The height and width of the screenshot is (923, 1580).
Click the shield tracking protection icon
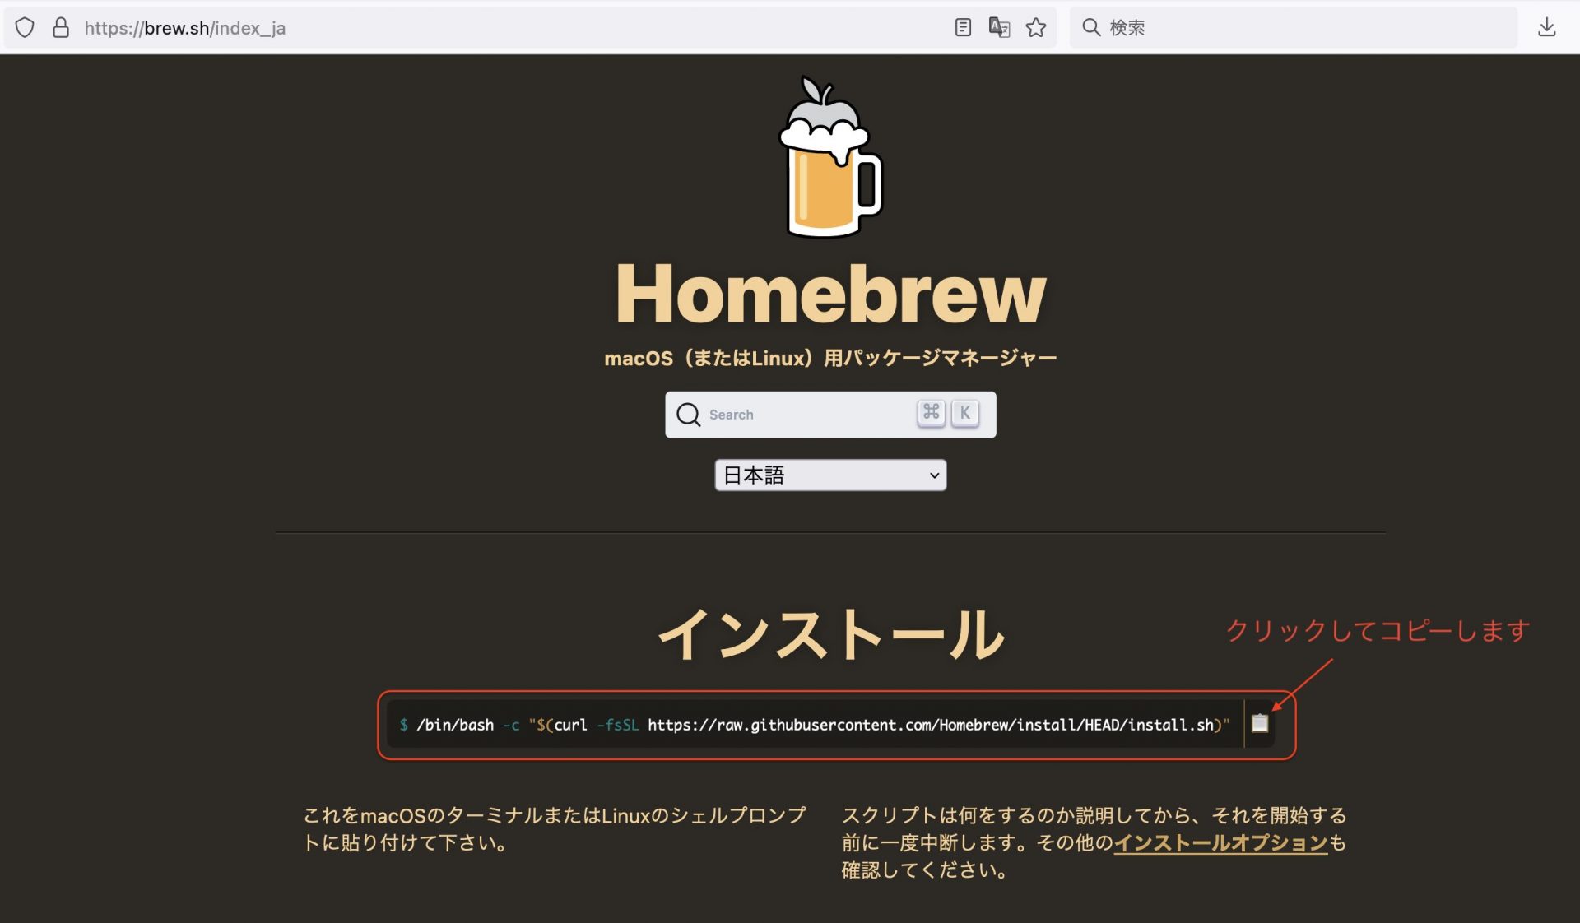pos(25,28)
